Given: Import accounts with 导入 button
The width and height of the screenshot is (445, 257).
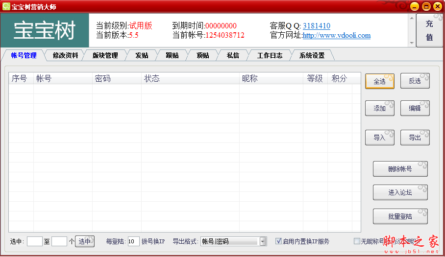Looking at the screenshot, I should coord(380,138).
